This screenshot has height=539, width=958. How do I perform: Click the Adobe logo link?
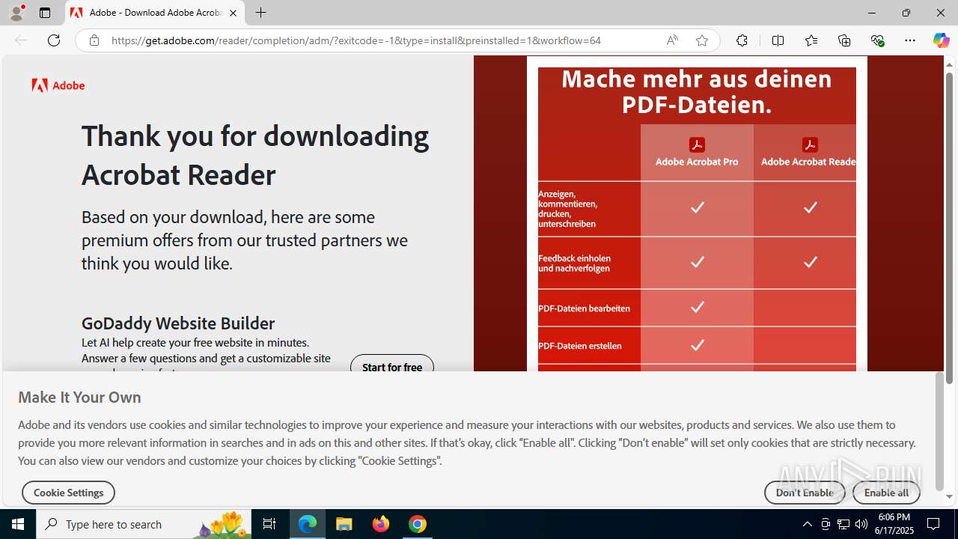click(x=58, y=85)
